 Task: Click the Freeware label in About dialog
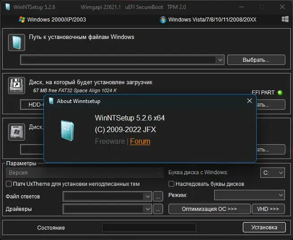tap(110, 141)
